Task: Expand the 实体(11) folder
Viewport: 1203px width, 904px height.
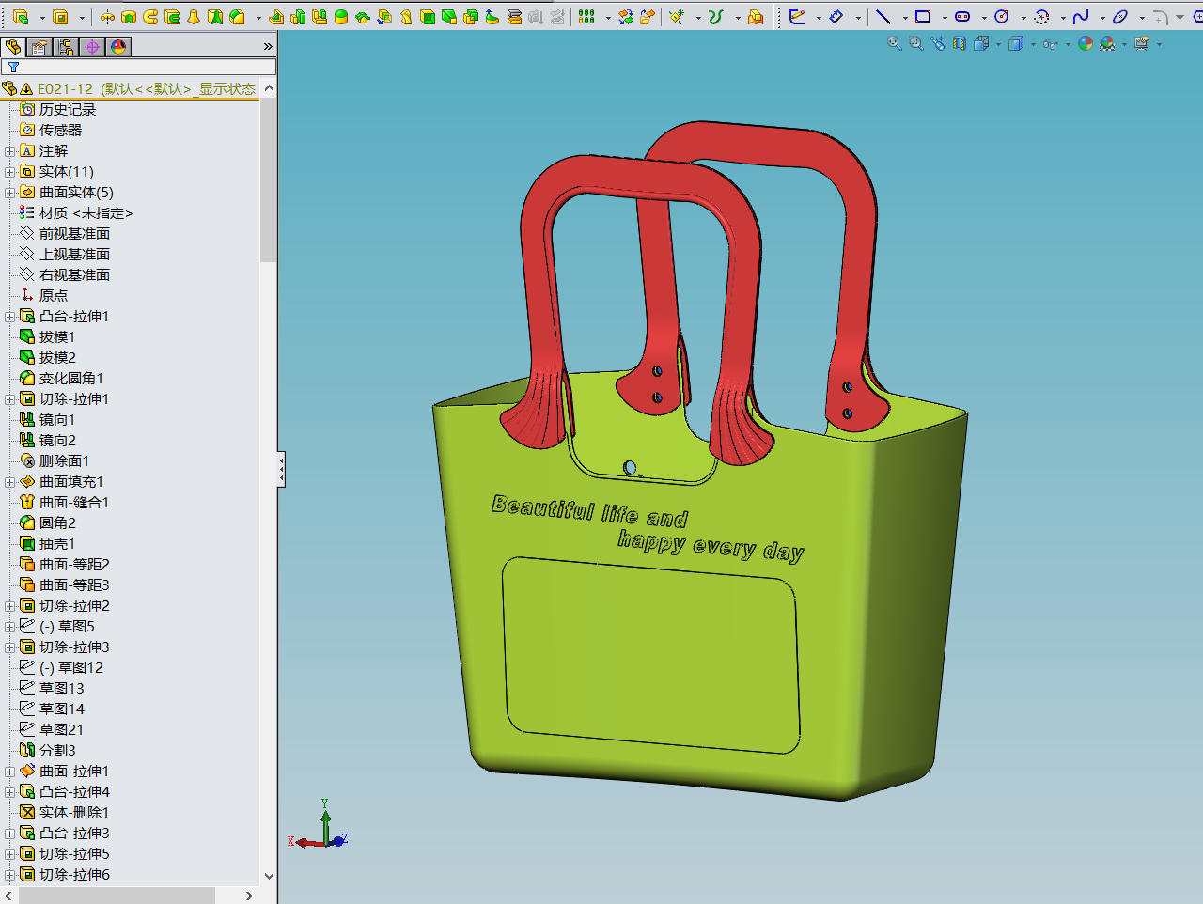Action: click(10, 172)
